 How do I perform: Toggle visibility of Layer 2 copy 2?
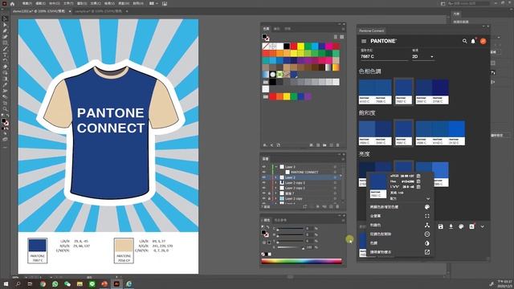pos(264,188)
